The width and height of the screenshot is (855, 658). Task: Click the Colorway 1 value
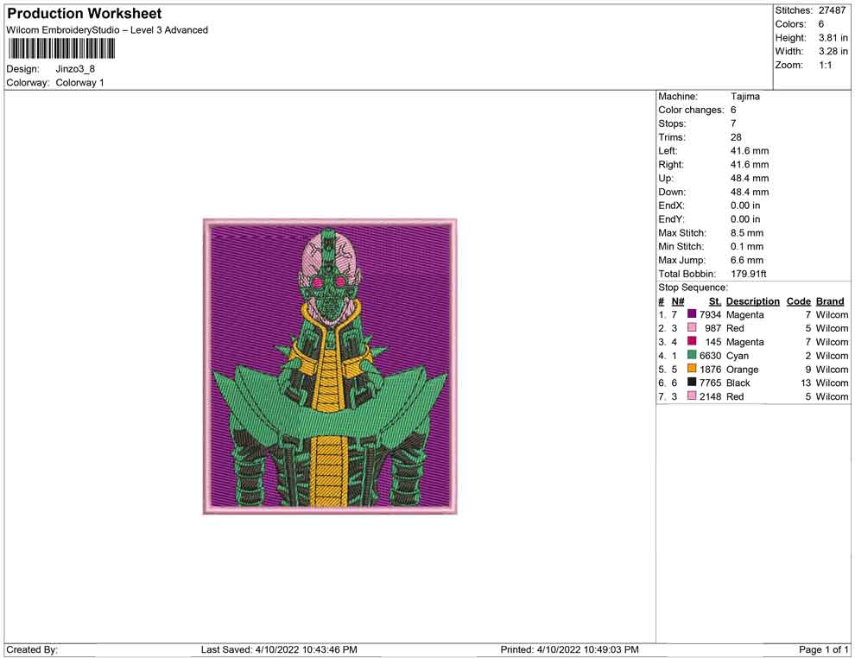[79, 82]
